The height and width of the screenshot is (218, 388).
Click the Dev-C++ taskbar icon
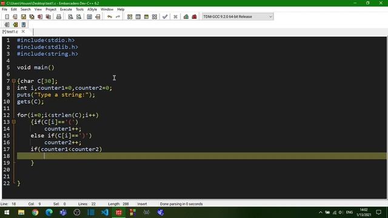coord(119,213)
